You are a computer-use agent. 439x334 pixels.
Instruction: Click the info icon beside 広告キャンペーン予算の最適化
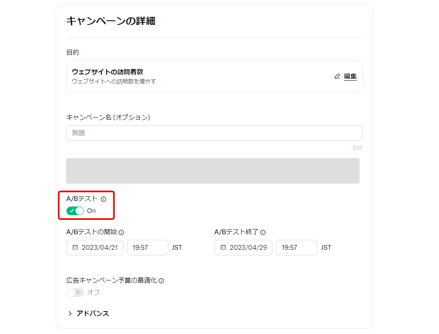161,281
